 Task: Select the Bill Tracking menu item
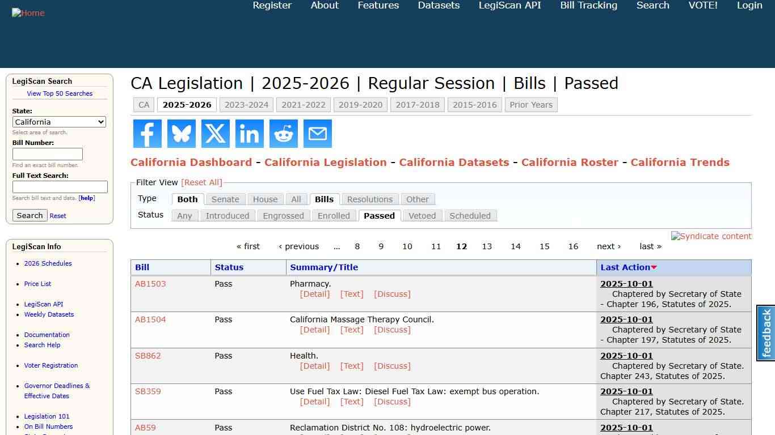(x=588, y=6)
